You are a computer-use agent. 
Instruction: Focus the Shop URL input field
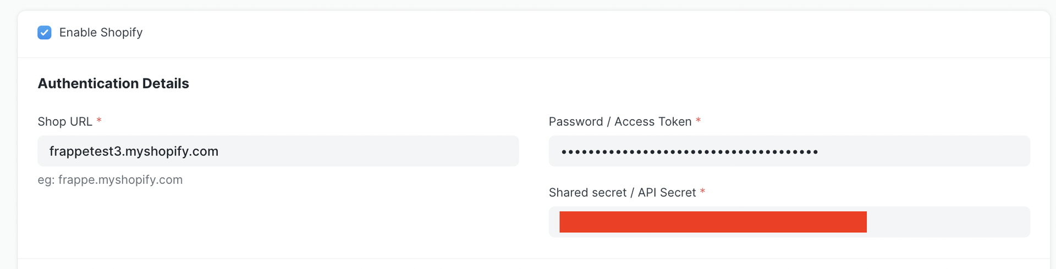pyautogui.click(x=278, y=151)
